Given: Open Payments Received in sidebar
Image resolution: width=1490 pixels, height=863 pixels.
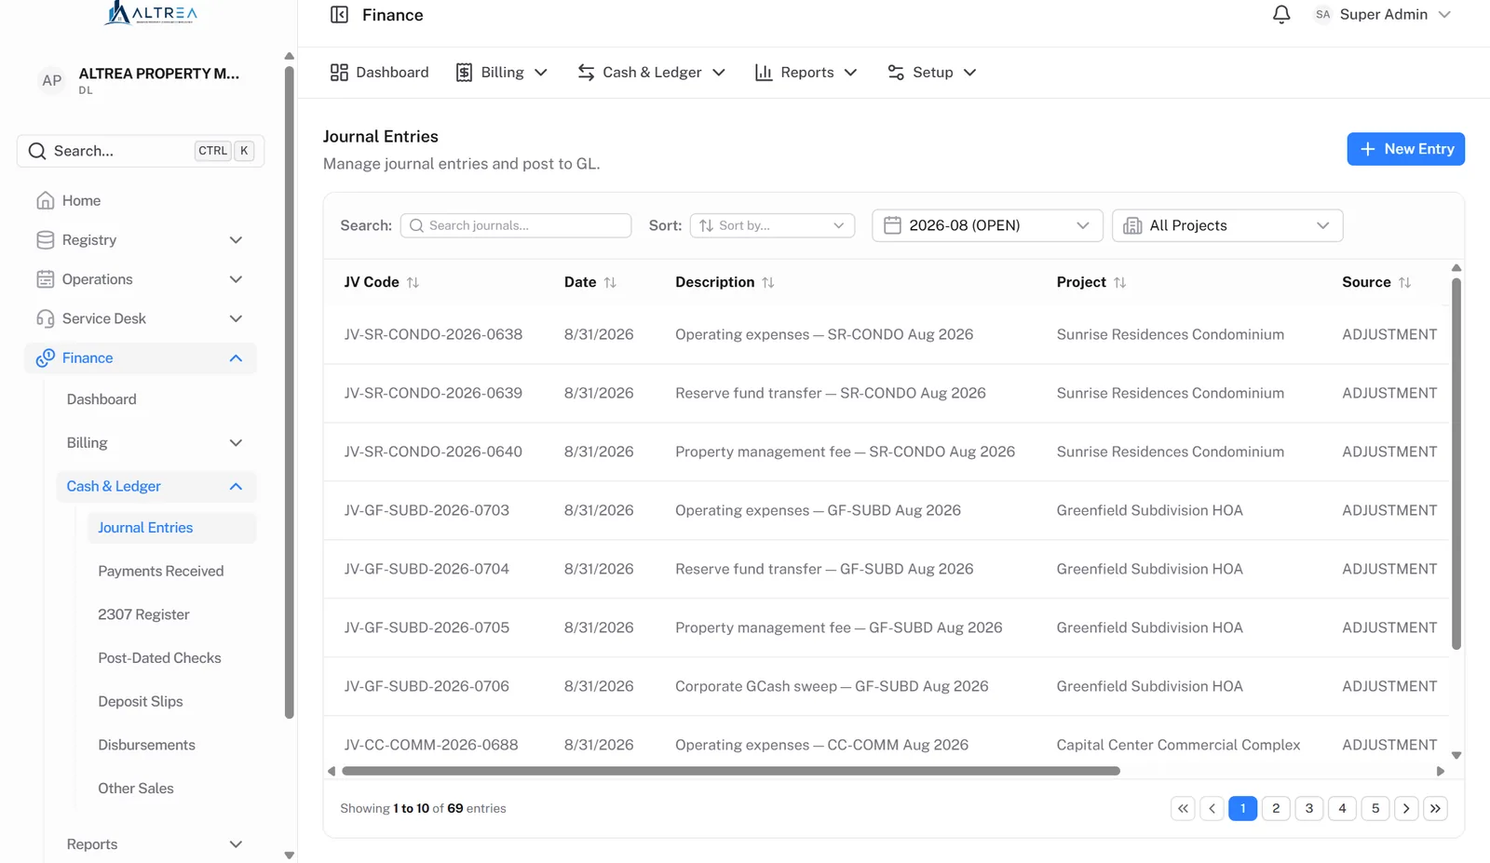Looking at the screenshot, I should coord(161,571).
